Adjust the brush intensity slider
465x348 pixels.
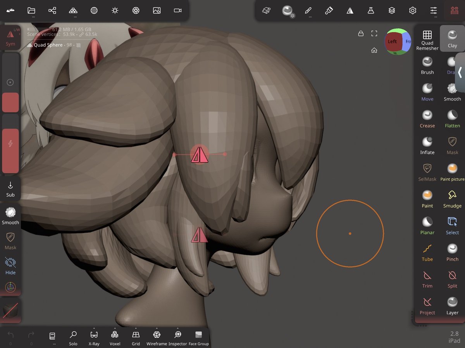(x=10, y=143)
